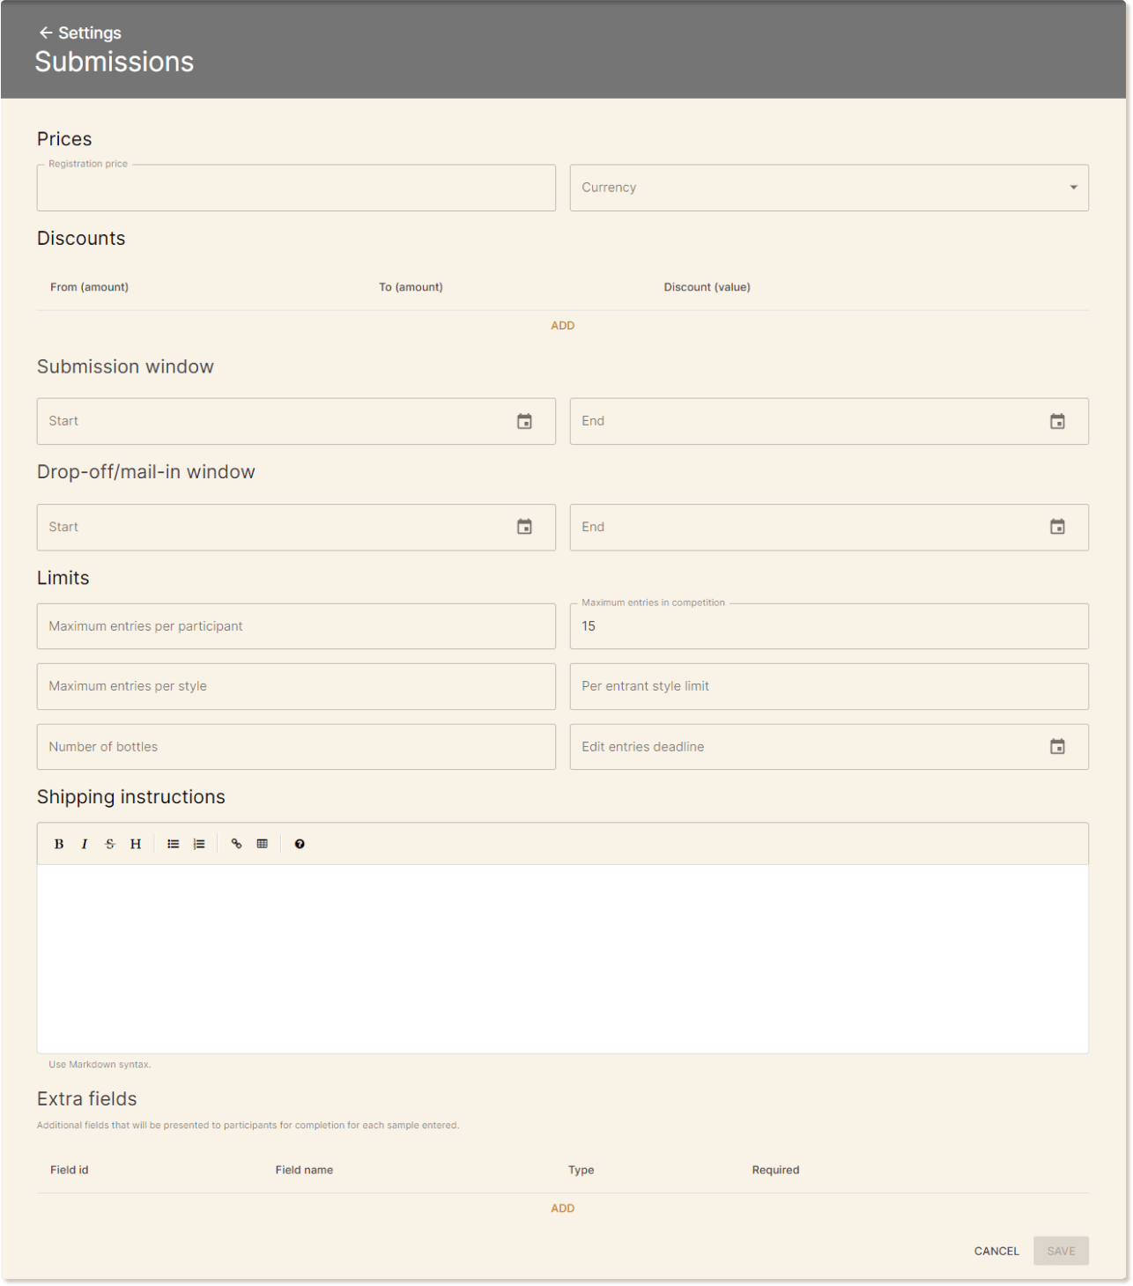Open Submission window Start calendar picker
Viewport: 1133px width, 1286px height.
524,421
